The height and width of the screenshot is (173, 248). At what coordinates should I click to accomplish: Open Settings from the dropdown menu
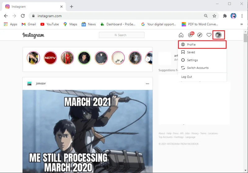pyautogui.click(x=202, y=60)
